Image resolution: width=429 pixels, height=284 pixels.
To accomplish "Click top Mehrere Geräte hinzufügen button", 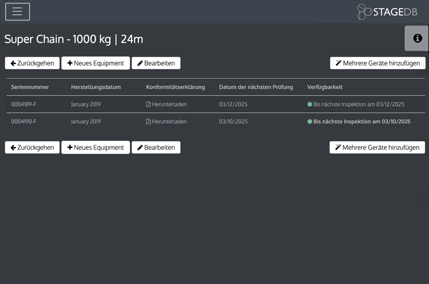I will click(x=377, y=63).
